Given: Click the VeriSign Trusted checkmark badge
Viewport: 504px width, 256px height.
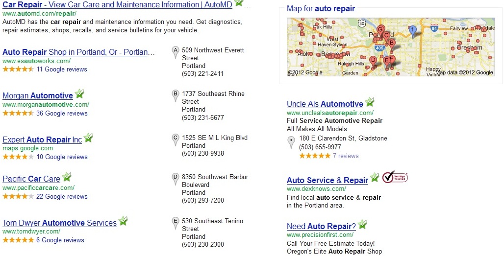Looking at the screenshot, I should [x=395, y=177].
